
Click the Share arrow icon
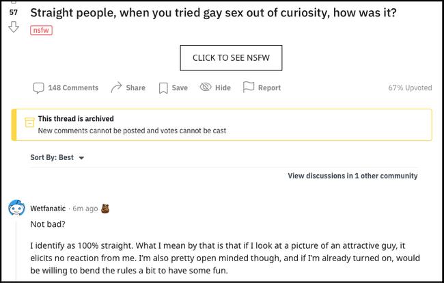click(x=116, y=87)
